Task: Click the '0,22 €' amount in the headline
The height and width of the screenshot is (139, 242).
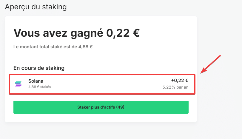Action: (x=123, y=33)
